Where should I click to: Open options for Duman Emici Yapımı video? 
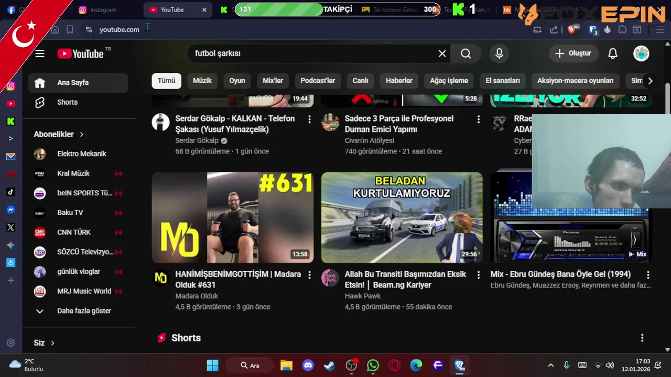click(x=478, y=119)
